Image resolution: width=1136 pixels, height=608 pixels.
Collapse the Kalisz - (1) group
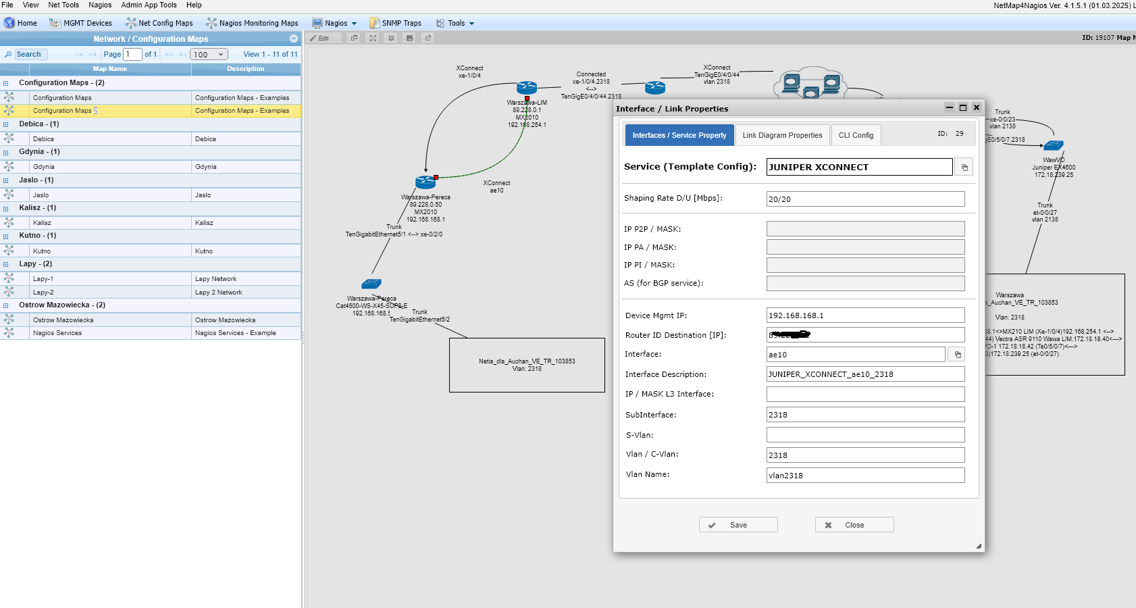[x=5, y=208]
